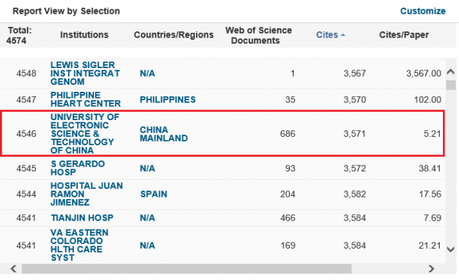The width and height of the screenshot is (459, 280).
Task: Click the vertical scrollbar thumb
Action: (x=451, y=85)
